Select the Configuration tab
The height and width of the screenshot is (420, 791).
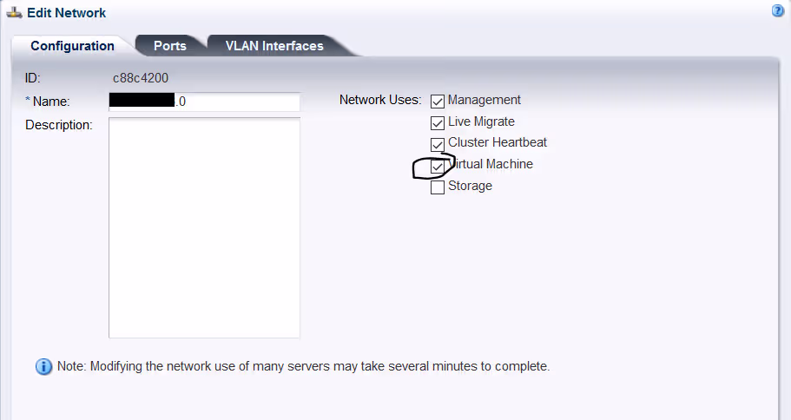72,46
